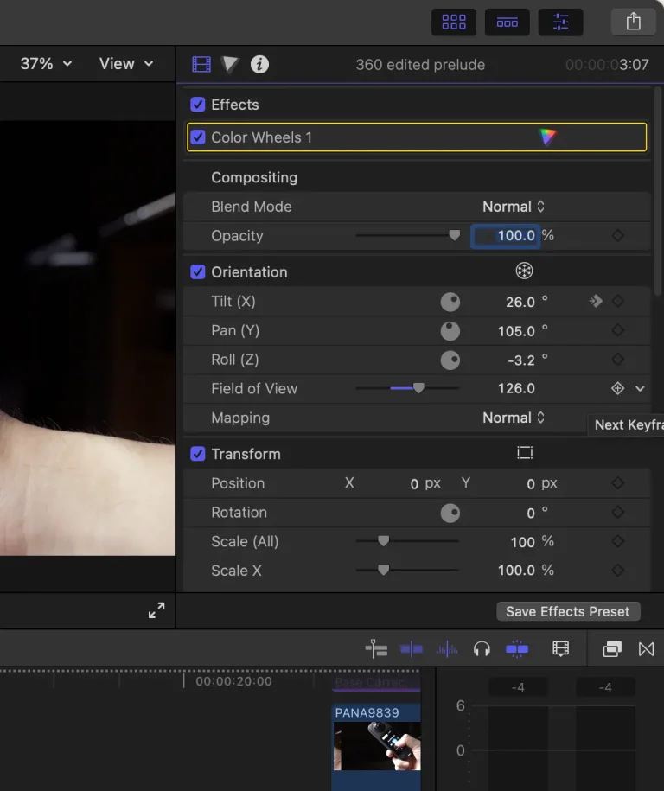
Task: Click the Share export icon
Action: (x=633, y=22)
